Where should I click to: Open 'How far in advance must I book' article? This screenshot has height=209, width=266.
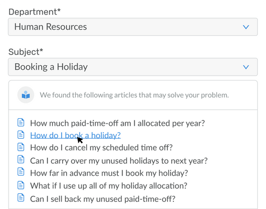[109, 173]
